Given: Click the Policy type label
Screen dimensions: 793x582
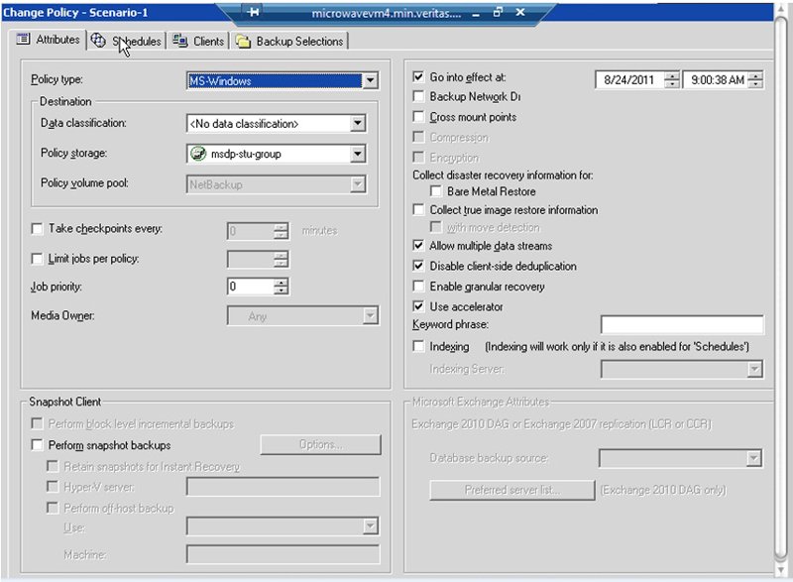Looking at the screenshot, I should coord(57,79).
